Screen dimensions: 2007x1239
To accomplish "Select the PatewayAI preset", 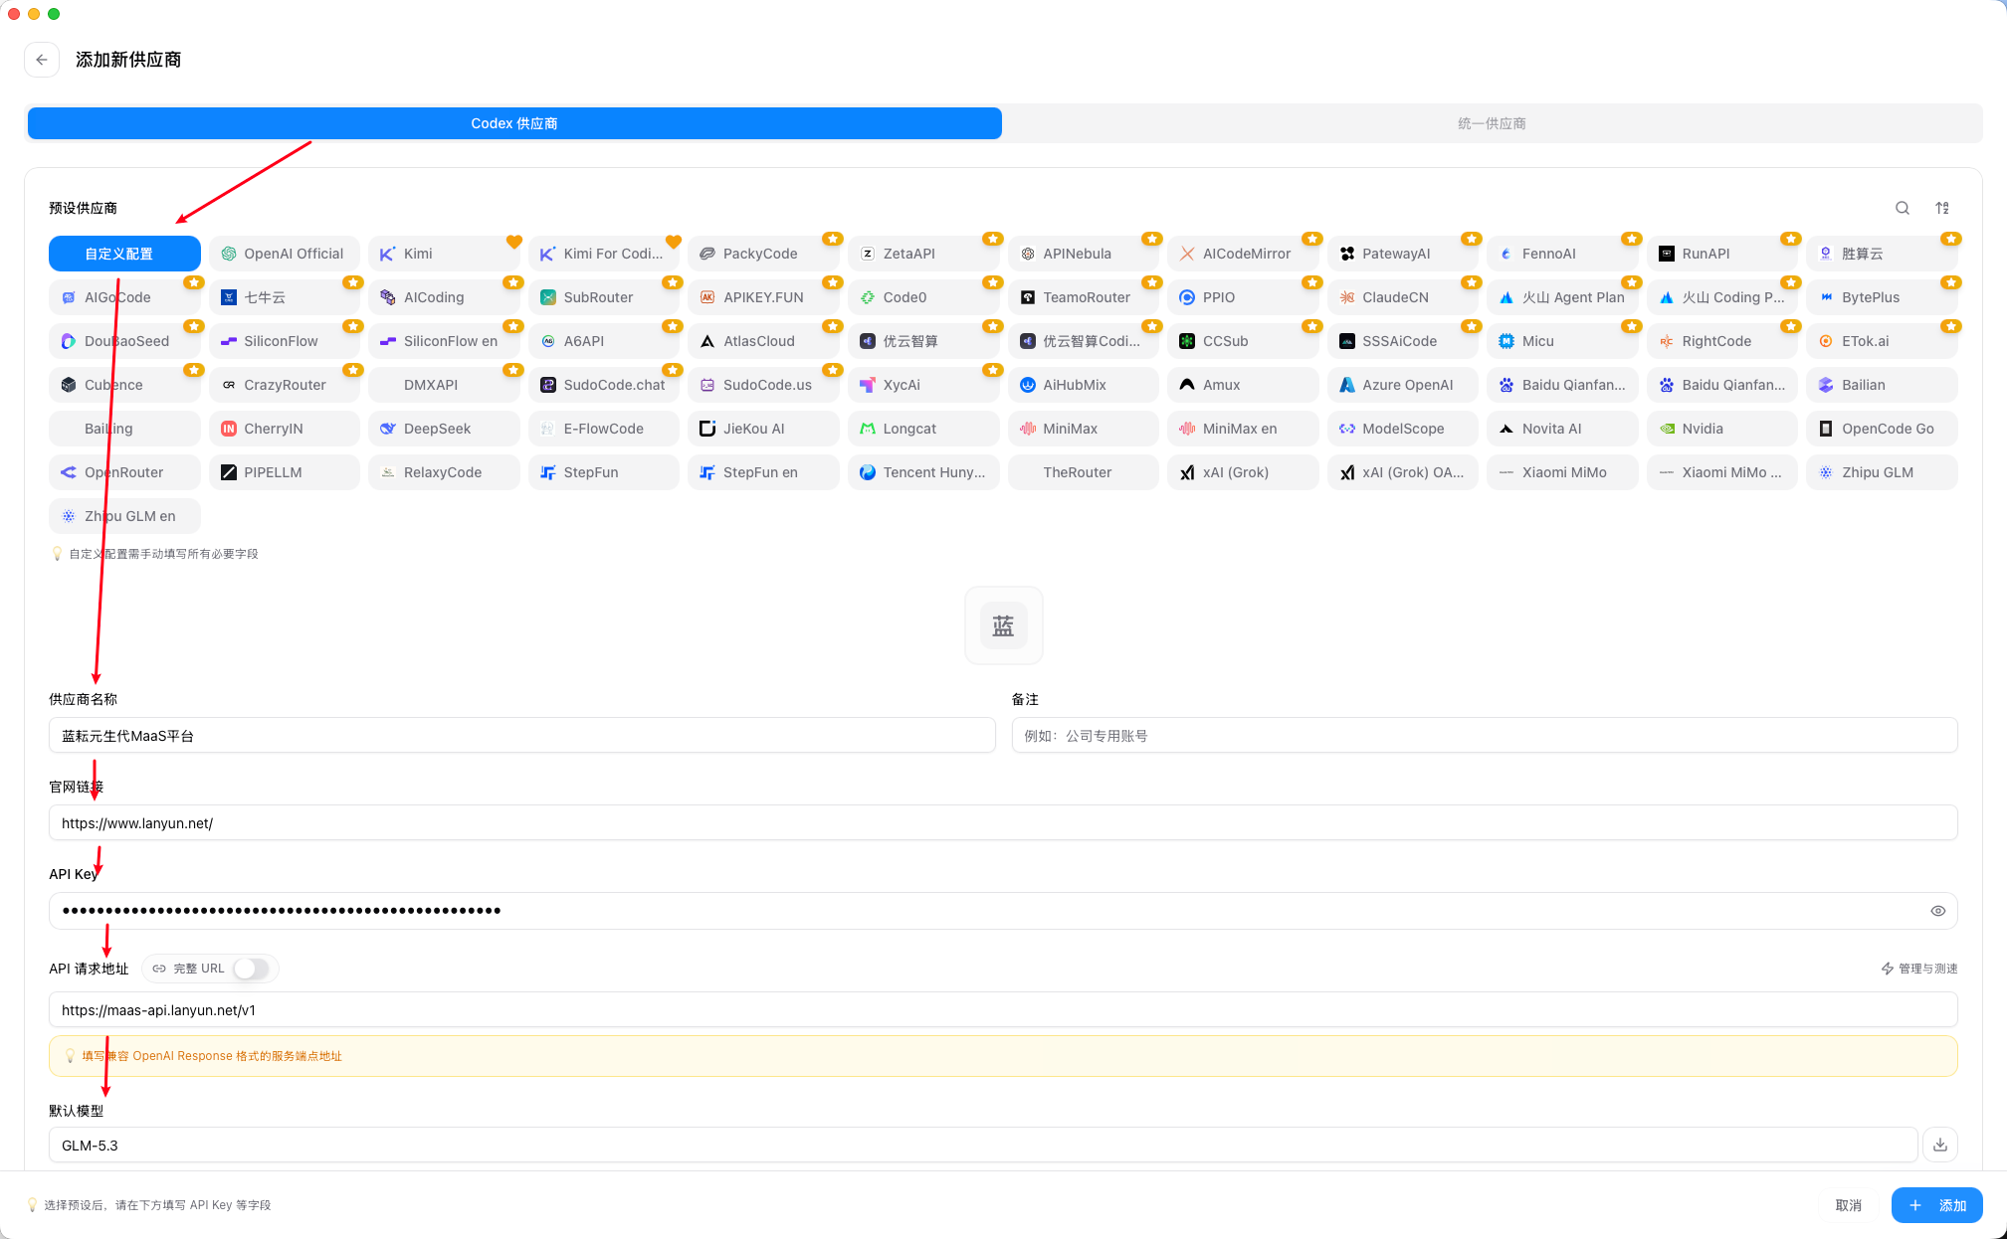I will [x=1403, y=254].
